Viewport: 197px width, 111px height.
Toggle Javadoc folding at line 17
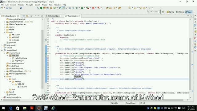pos(50,28)
